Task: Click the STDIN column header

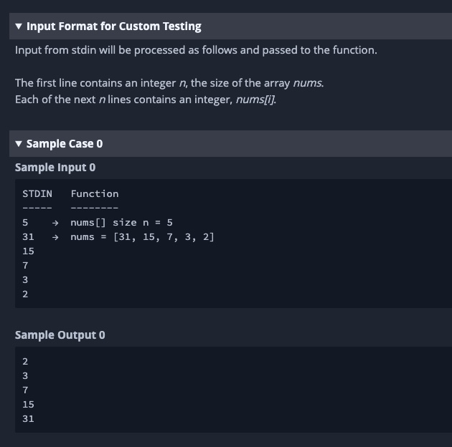Action: [x=37, y=193]
